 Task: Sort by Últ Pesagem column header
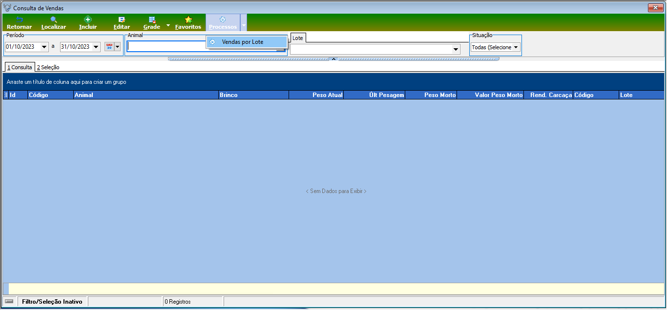(x=375, y=95)
